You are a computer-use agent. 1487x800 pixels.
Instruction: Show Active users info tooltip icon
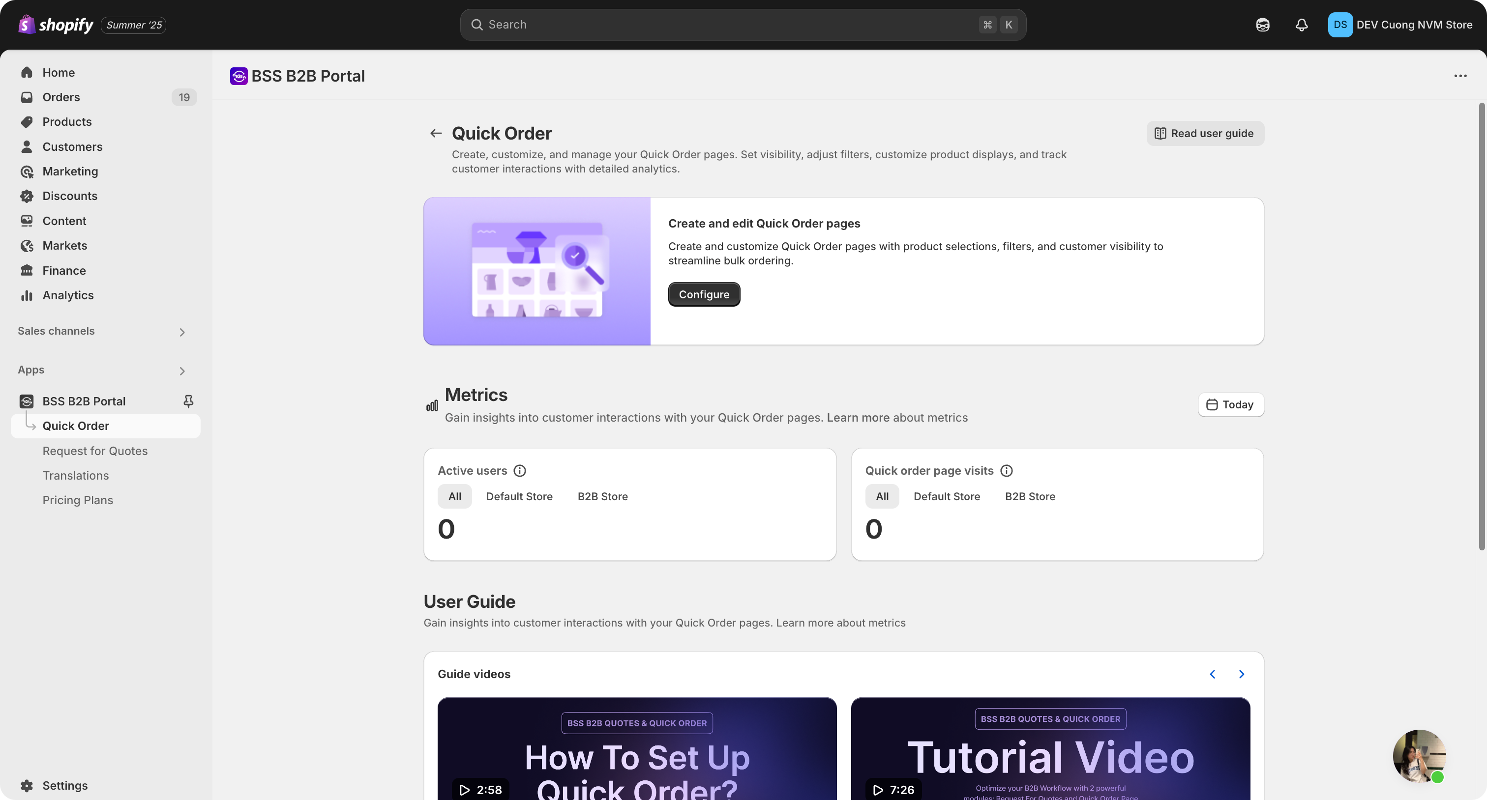pyautogui.click(x=520, y=471)
